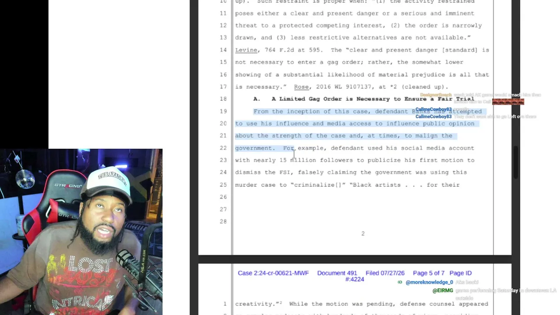Click page number 2 at page bottom

363,234
